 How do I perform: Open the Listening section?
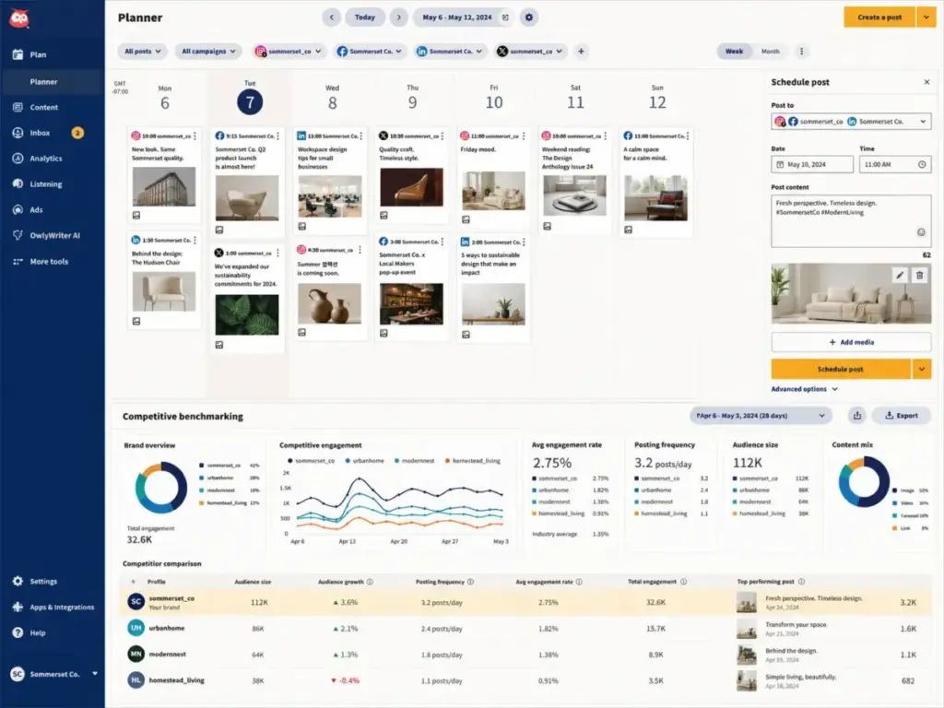46,184
